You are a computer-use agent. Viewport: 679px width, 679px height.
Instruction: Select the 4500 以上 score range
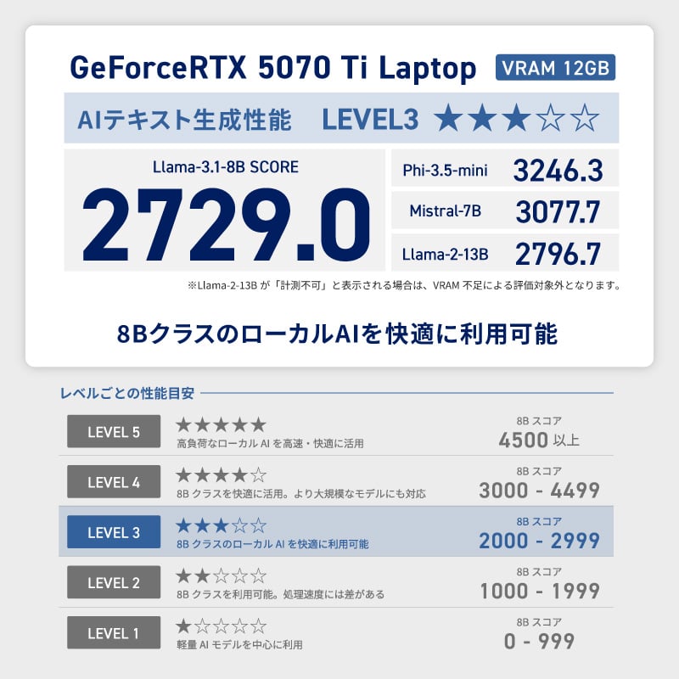coord(539,441)
